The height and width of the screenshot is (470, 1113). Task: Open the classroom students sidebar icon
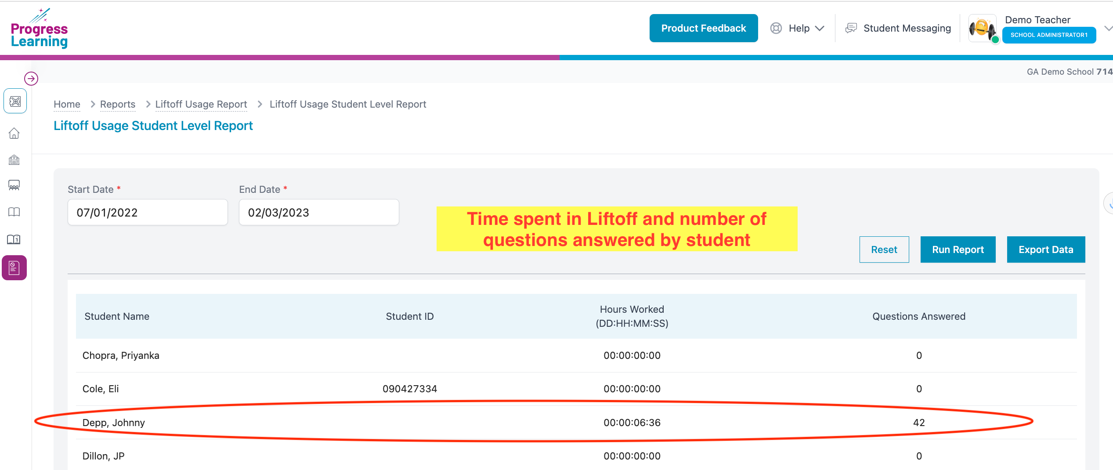click(x=14, y=185)
